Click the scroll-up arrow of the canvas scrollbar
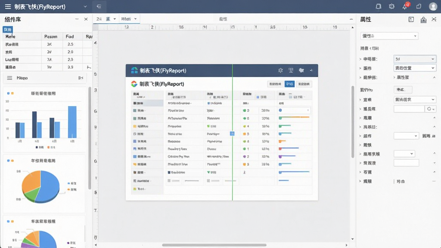Viewport: 441px width, 248px height. [352, 28]
